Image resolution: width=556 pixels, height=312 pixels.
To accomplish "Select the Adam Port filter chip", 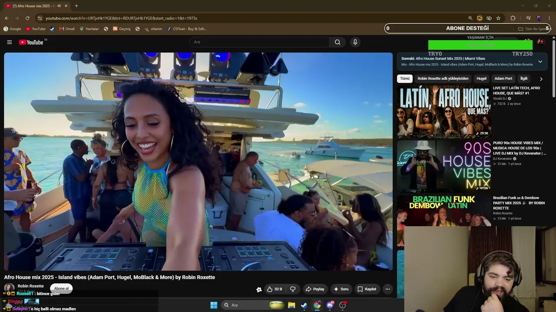I will click(503, 78).
